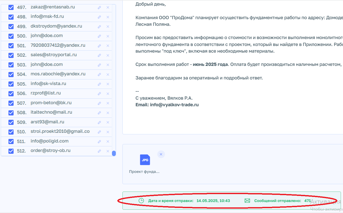Remove the attached JPG file
Image resolution: width=343 pixels, height=213 pixels.
[x=161, y=154]
